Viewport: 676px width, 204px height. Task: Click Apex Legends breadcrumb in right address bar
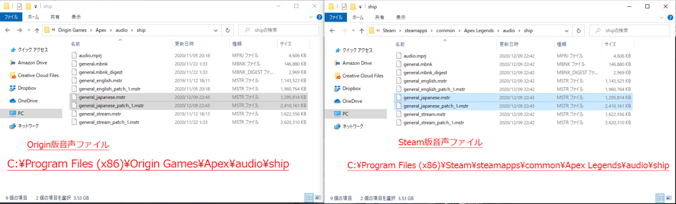478,30
